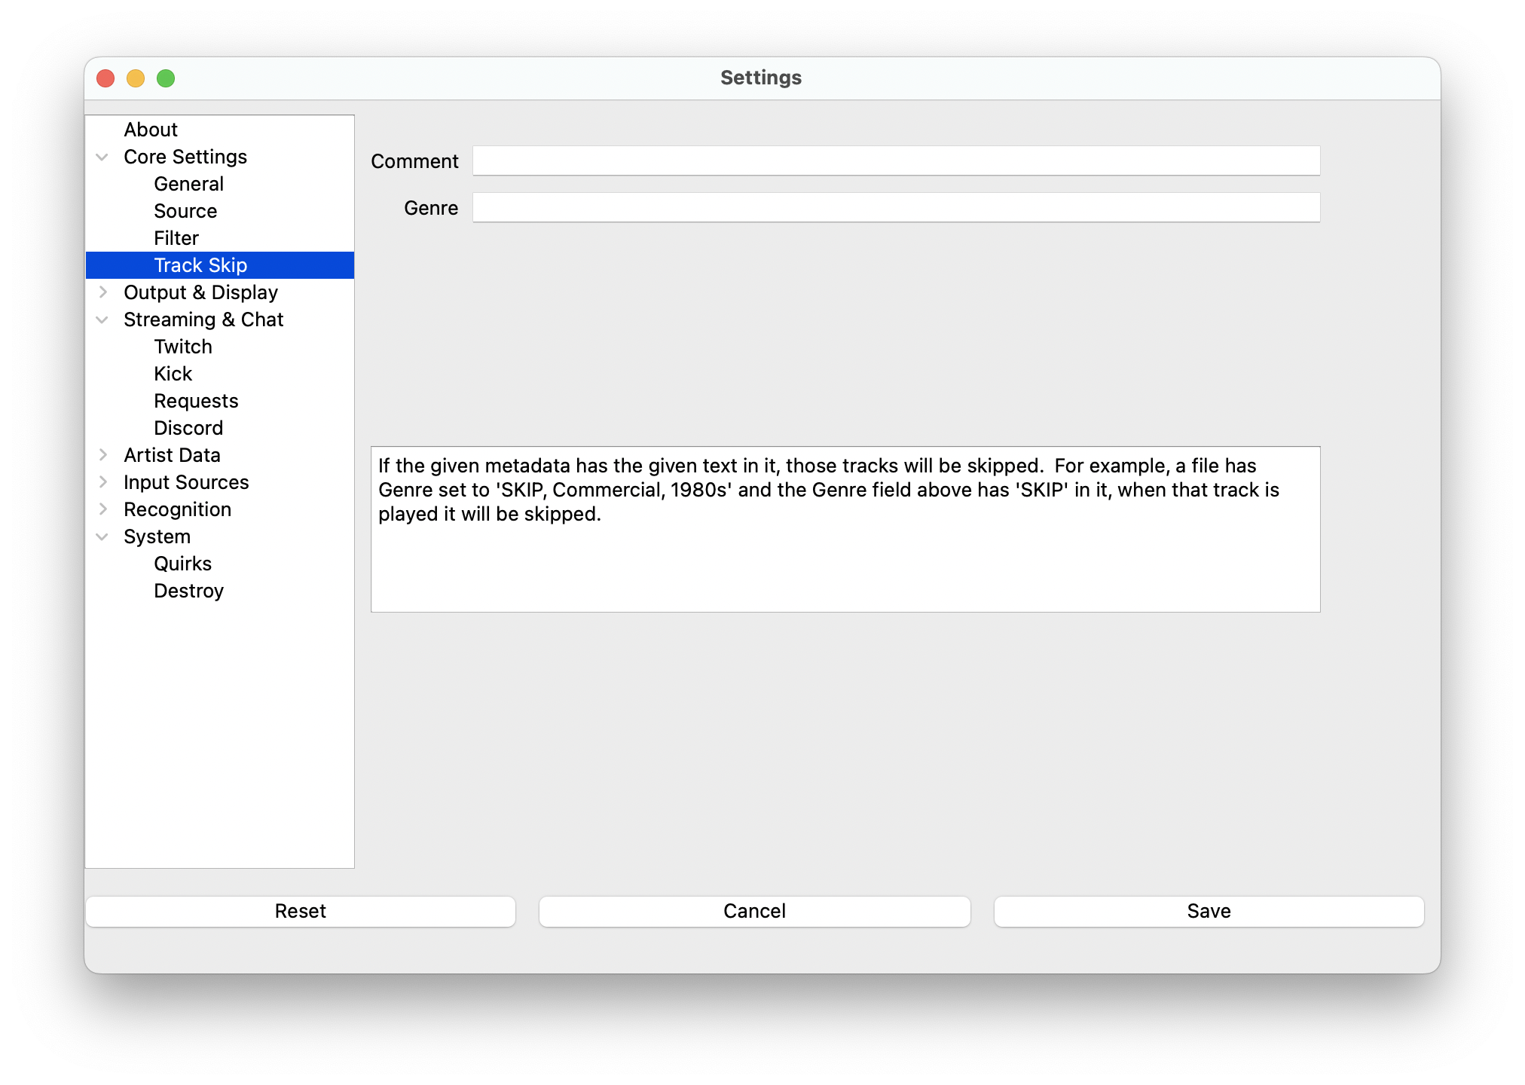Open the Twitch settings page
Screen dimensions: 1525x1085
[183, 347]
